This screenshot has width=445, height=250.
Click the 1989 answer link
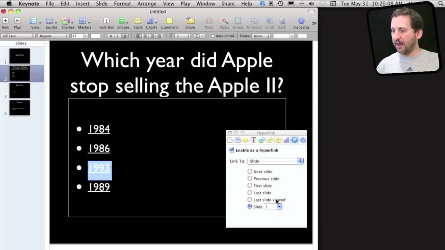tap(99, 187)
